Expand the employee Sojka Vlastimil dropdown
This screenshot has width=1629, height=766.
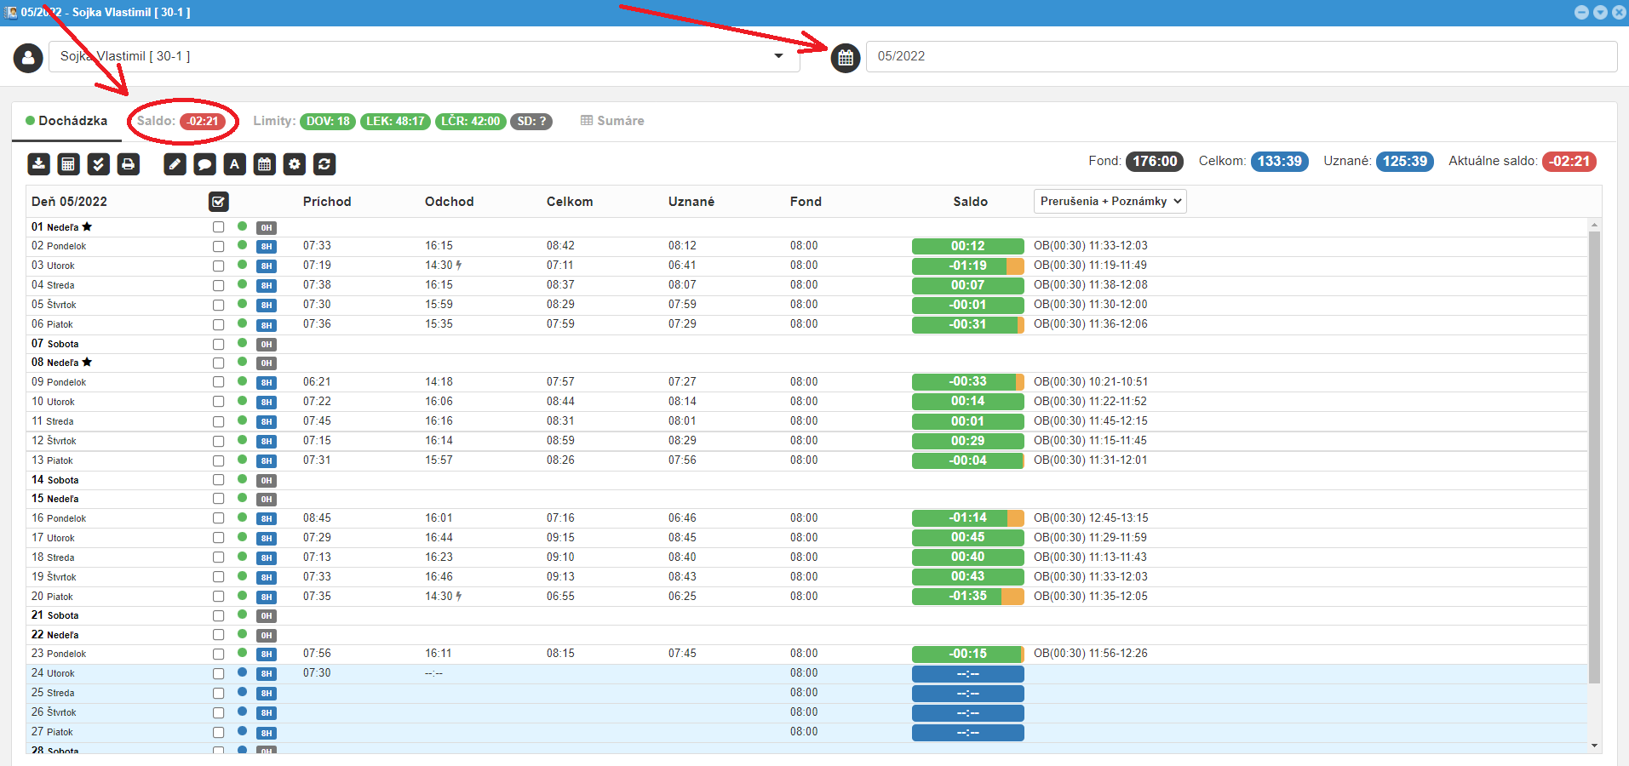777,56
